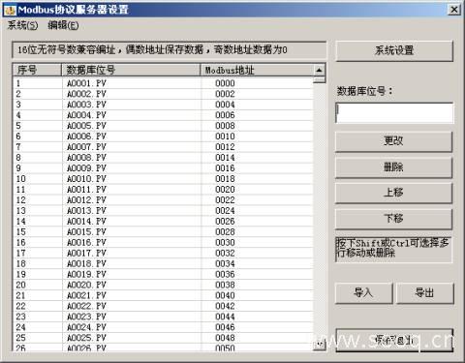
Task: Select row A0017.PV
Action: (163, 254)
